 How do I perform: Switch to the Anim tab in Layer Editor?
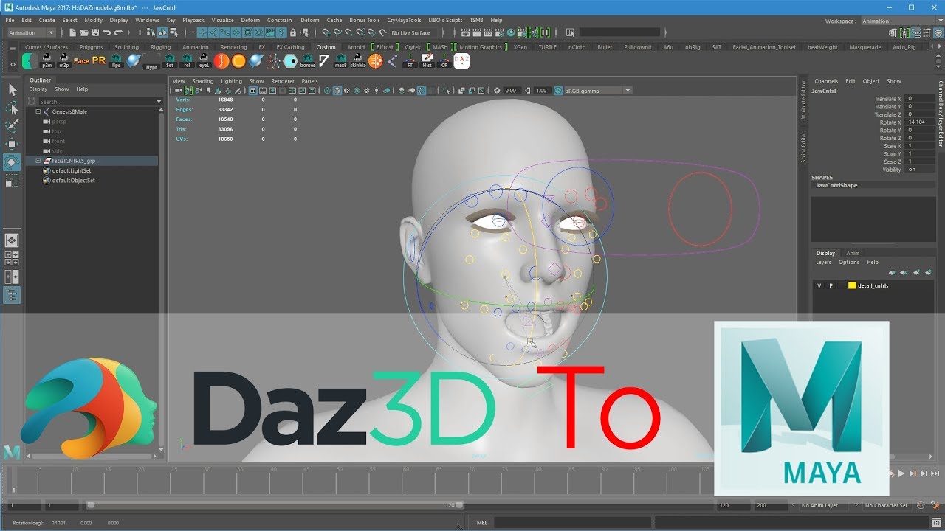[x=853, y=253]
